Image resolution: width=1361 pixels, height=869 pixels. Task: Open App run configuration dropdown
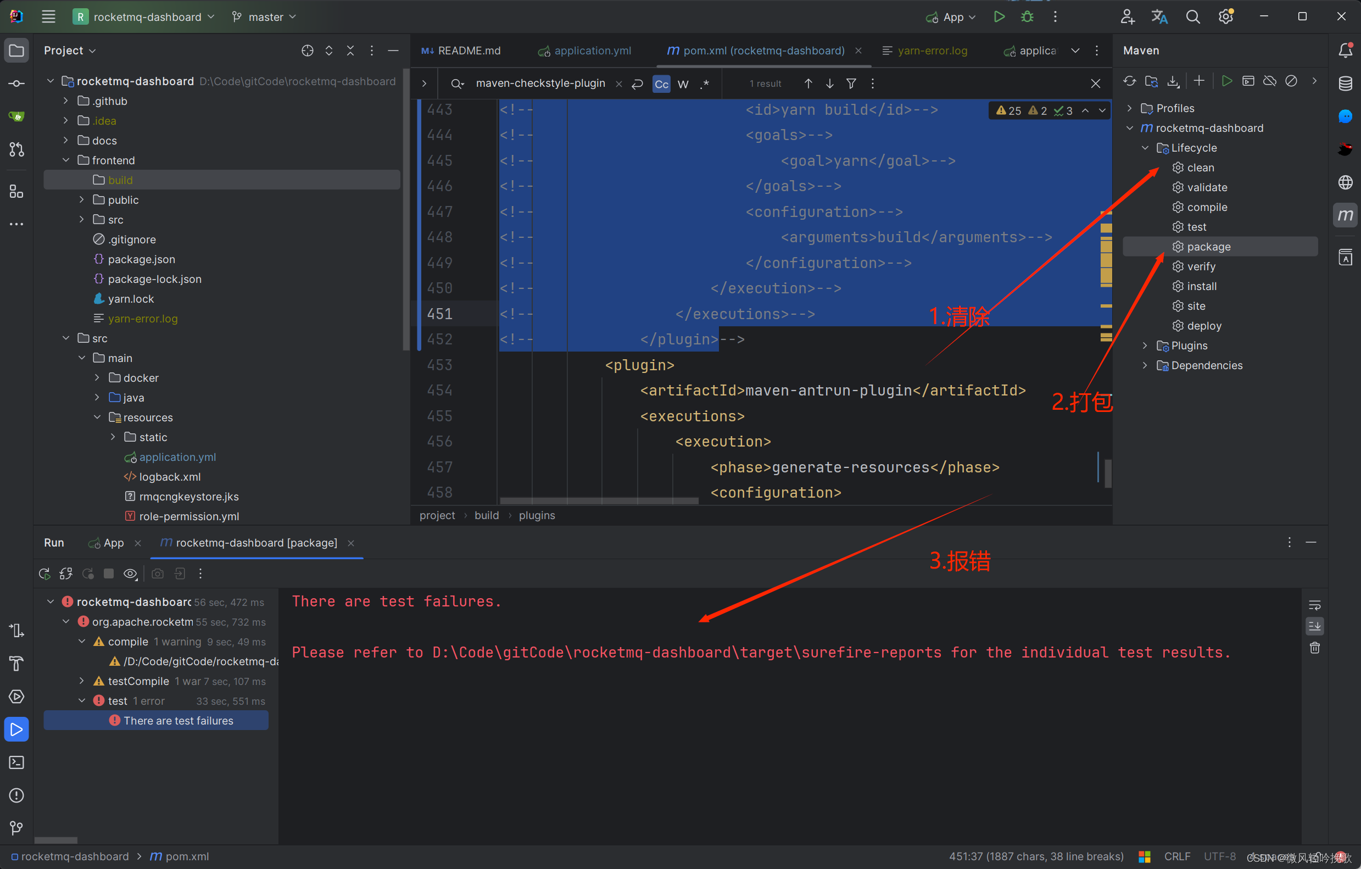pyautogui.click(x=951, y=17)
